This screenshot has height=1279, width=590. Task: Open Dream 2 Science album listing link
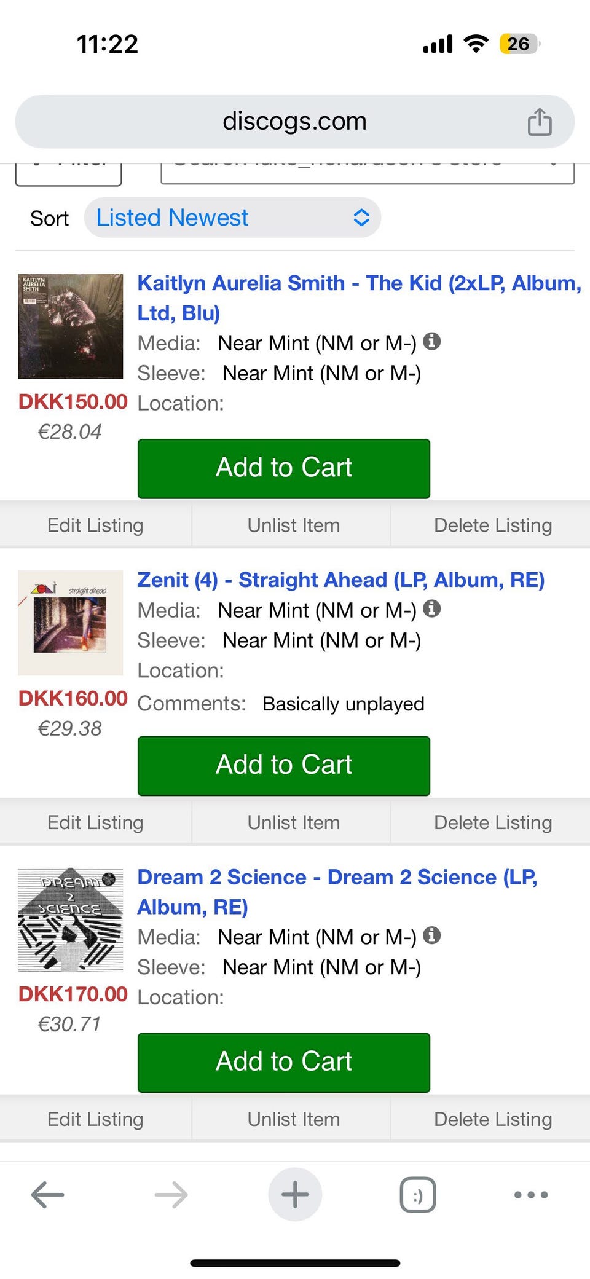336,878
